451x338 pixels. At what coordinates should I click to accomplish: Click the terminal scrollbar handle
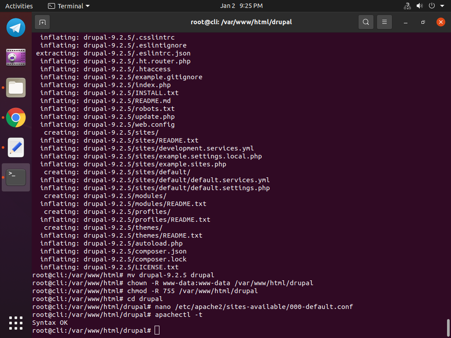pos(448,328)
